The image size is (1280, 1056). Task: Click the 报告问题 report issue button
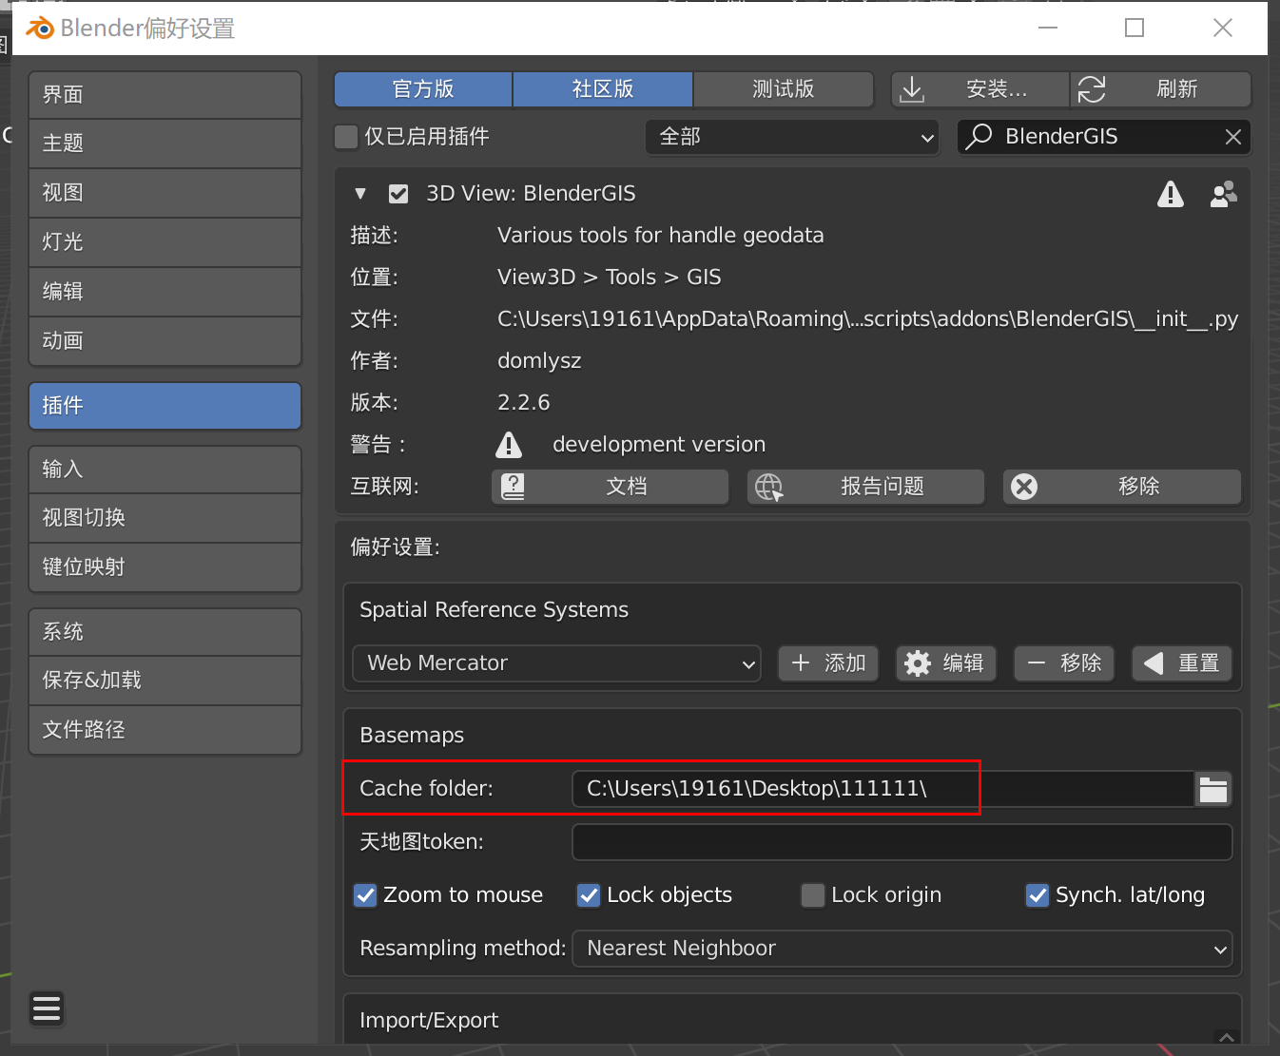pyautogui.click(x=865, y=487)
